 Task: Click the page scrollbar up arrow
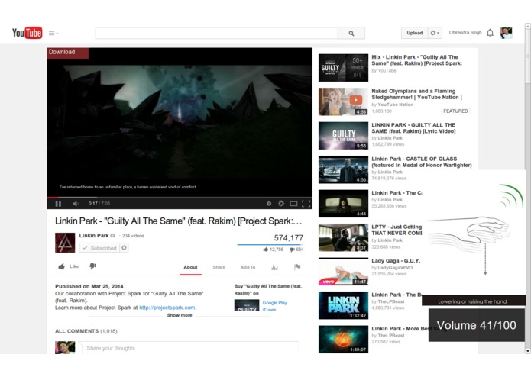(528, 26)
